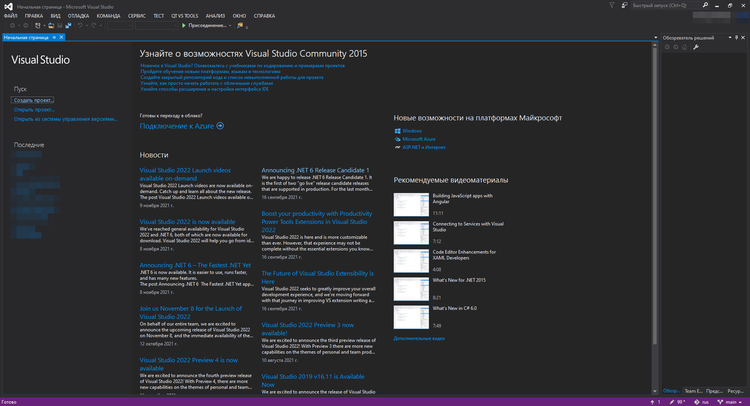750x406 pixels.
Task: Click the Navigate Backward toolbar arrow
Action: (12, 26)
